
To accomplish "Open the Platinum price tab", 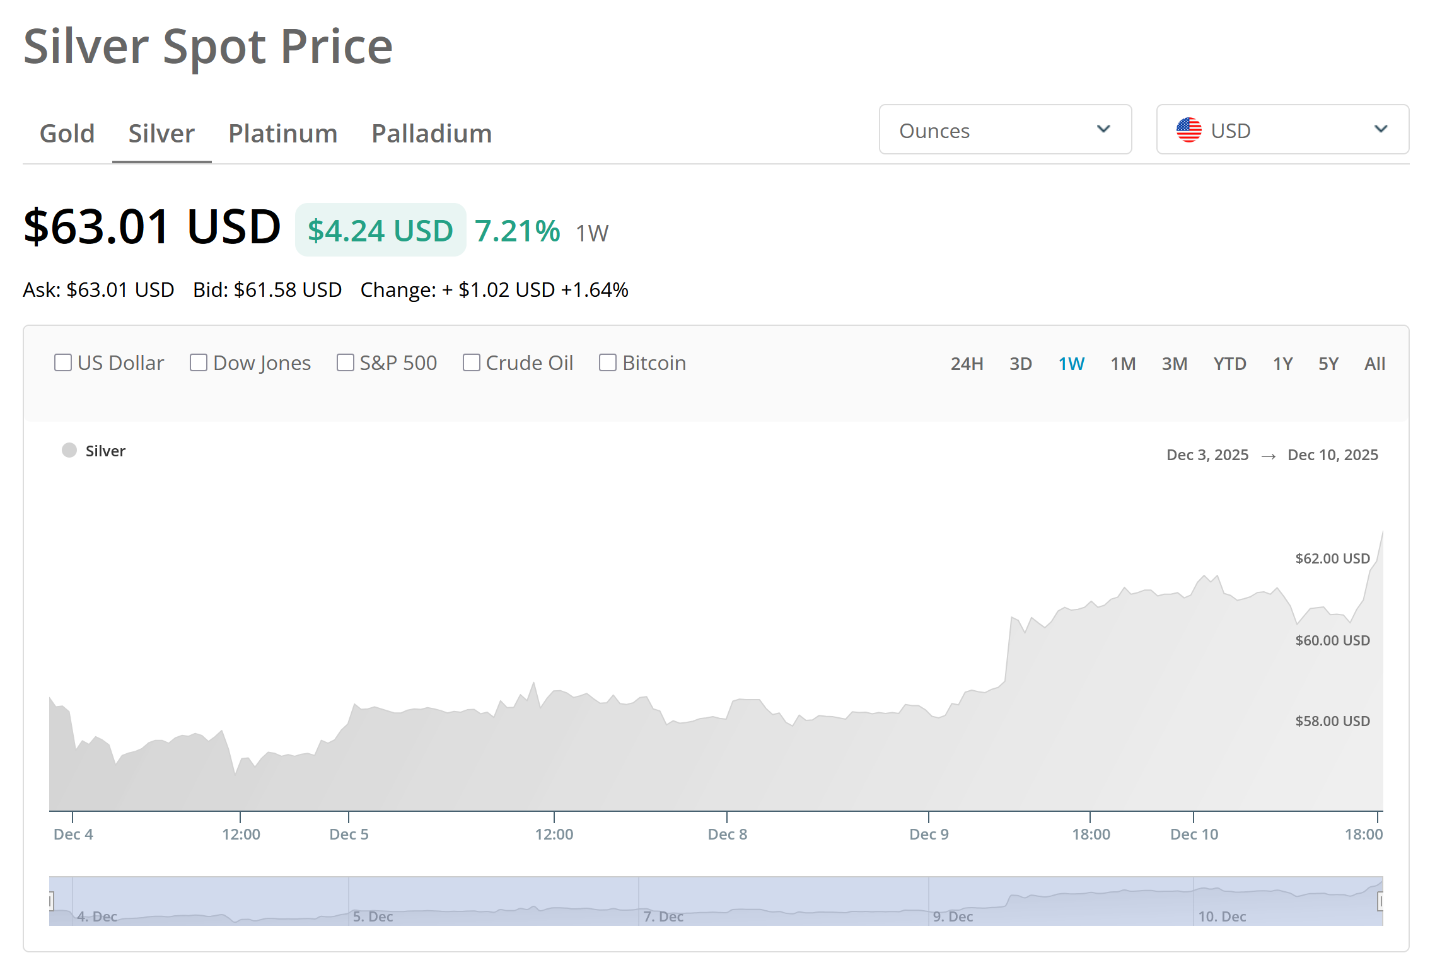I will tap(282, 134).
